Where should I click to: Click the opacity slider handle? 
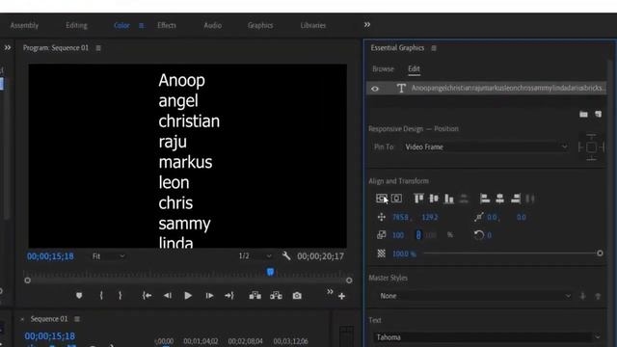600,254
